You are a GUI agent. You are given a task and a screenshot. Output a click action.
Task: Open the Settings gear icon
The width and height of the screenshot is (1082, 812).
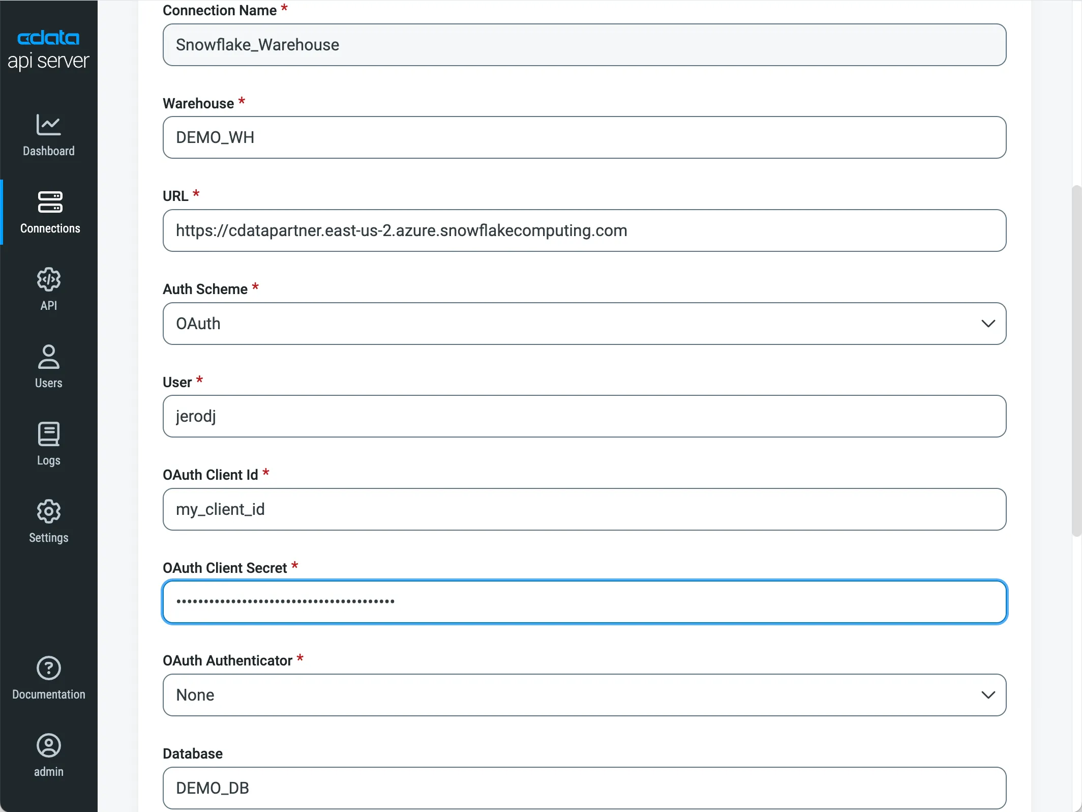(49, 511)
